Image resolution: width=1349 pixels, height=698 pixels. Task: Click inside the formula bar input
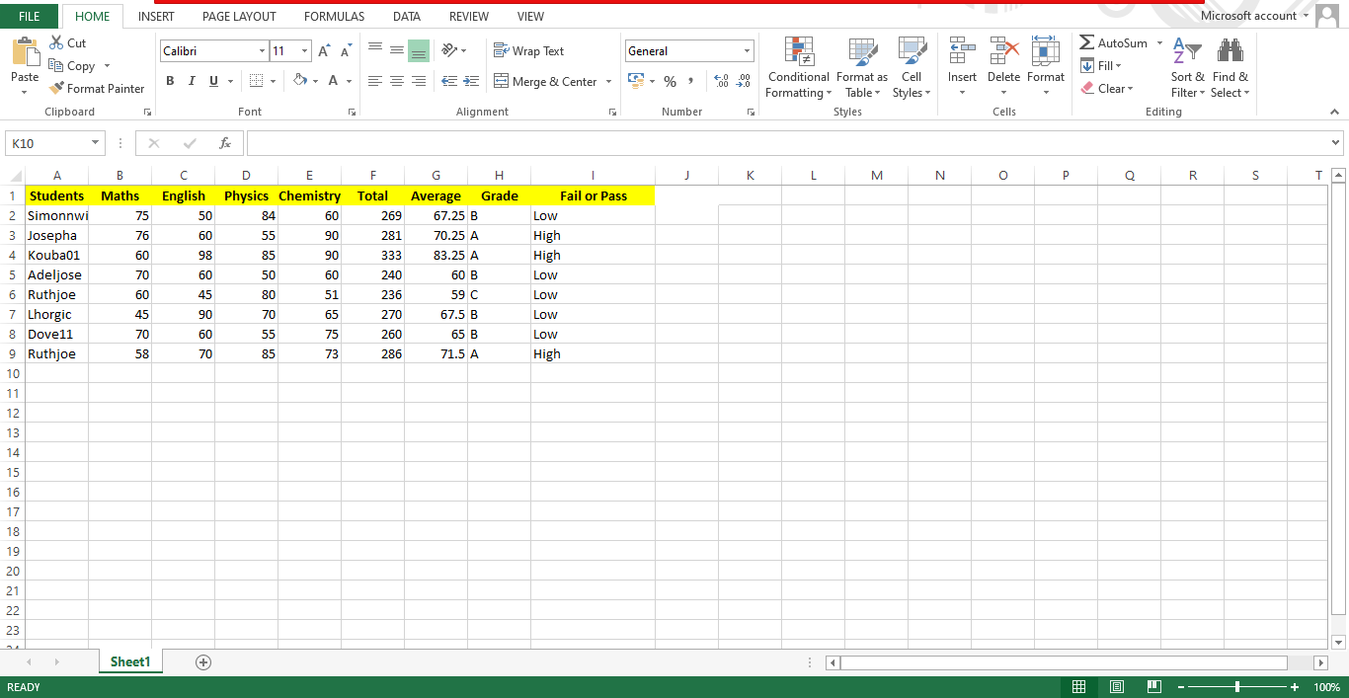[x=788, y=143]
